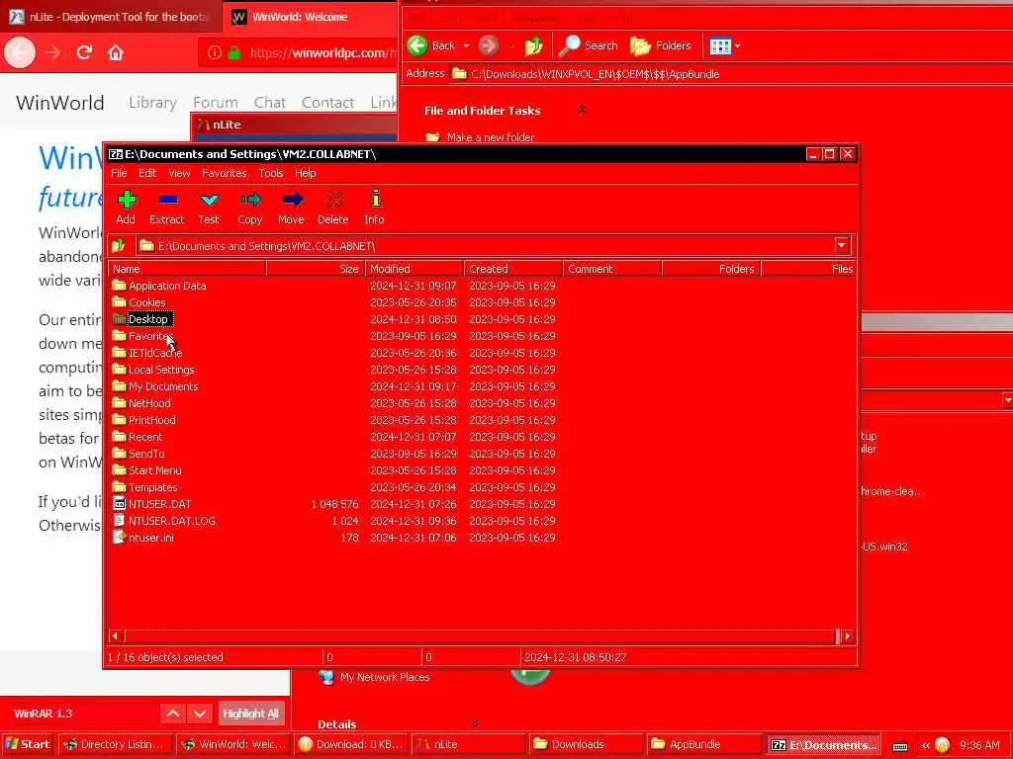The width and height of the screenshot is (1013, 759).
Task: Open the View menu in 7-Zip
Action: click(179, 173)
